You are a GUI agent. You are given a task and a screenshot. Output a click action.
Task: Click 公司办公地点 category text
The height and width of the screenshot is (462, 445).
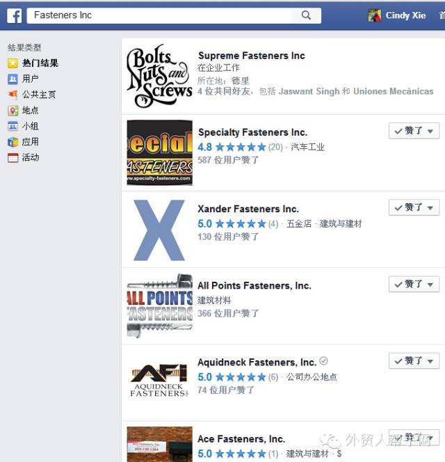[x=311, y=377]
